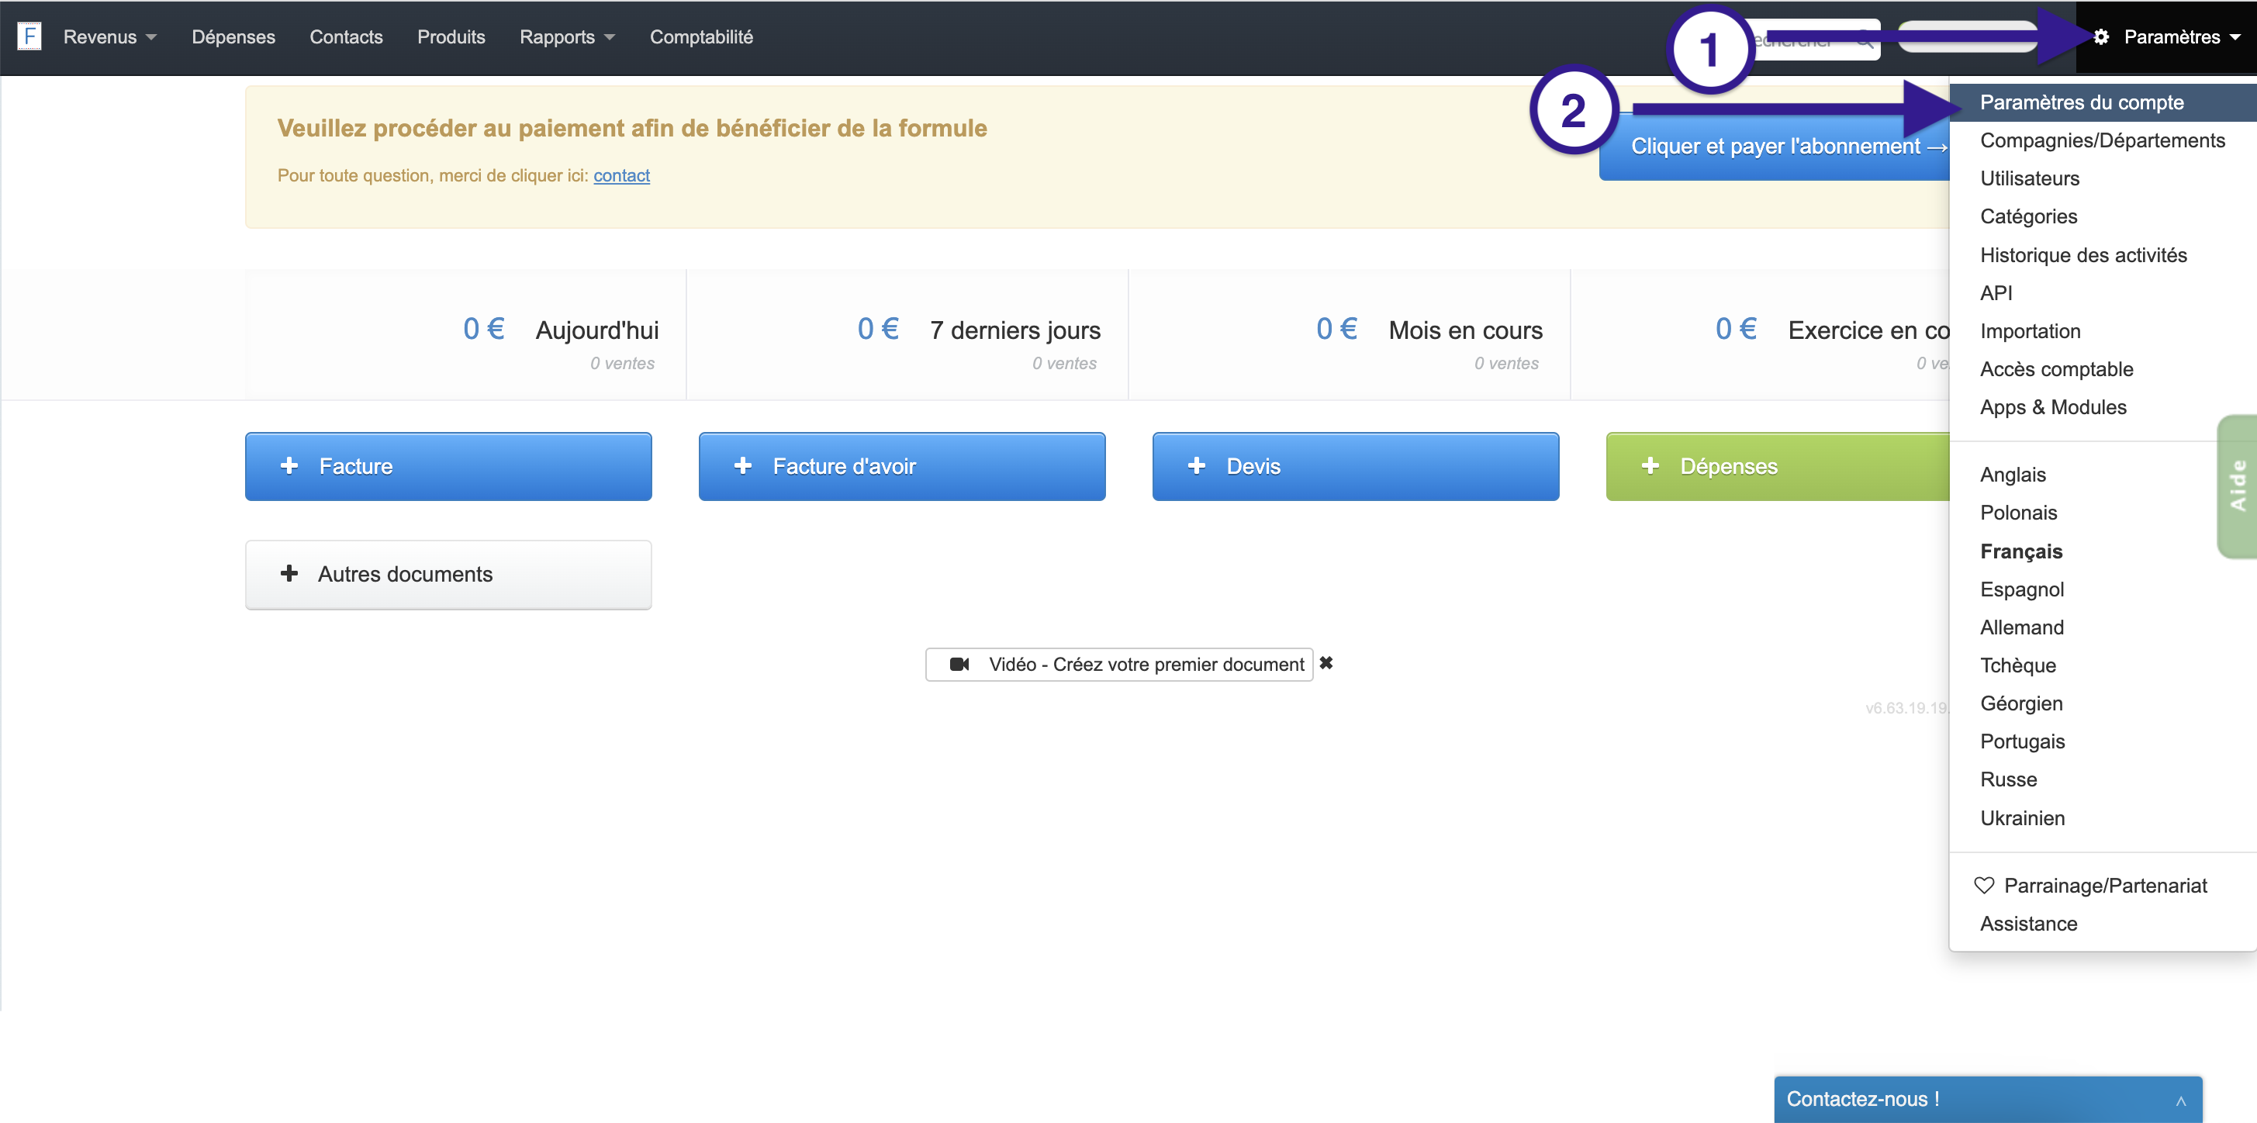Click the plus icon on Facture d'avoir button
Viewport: 2257px width, 1123px height.
click(x=743, y=466)
